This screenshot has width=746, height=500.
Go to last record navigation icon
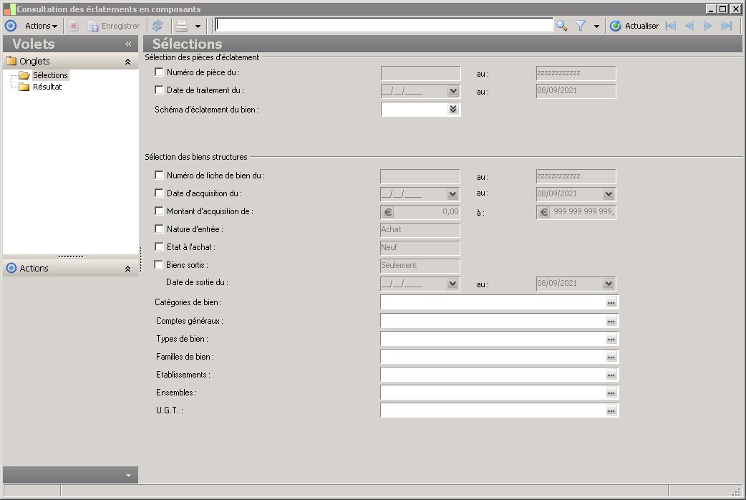point(726,26)
